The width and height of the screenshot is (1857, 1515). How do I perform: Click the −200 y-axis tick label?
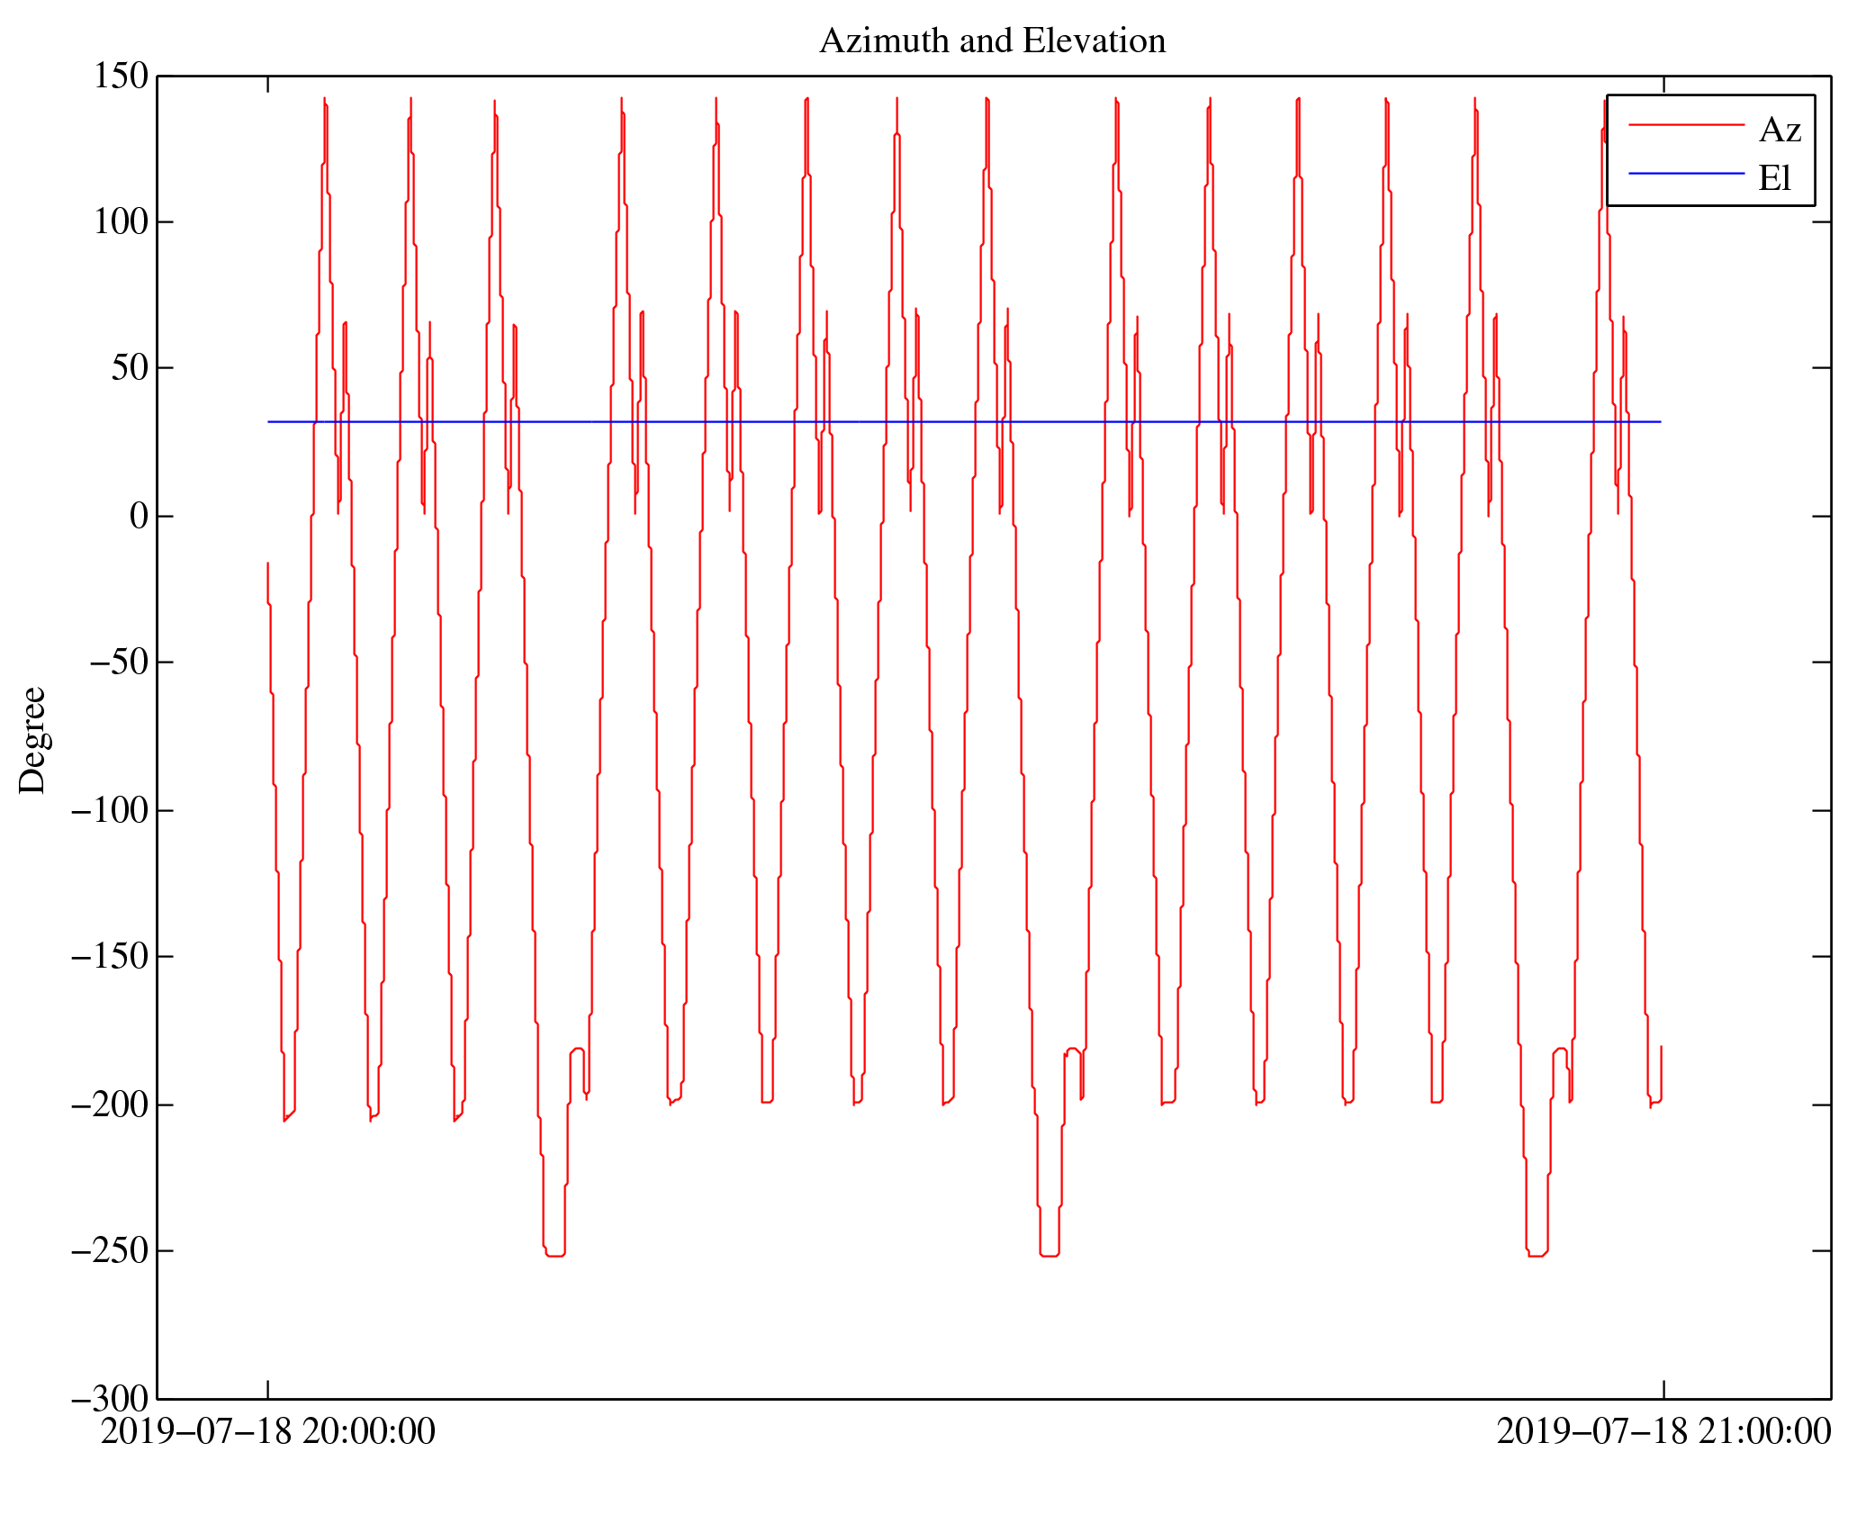point(109,1105)
